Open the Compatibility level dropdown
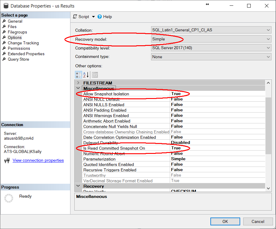Screen dimensions: 276x229 tap(268, 48)
